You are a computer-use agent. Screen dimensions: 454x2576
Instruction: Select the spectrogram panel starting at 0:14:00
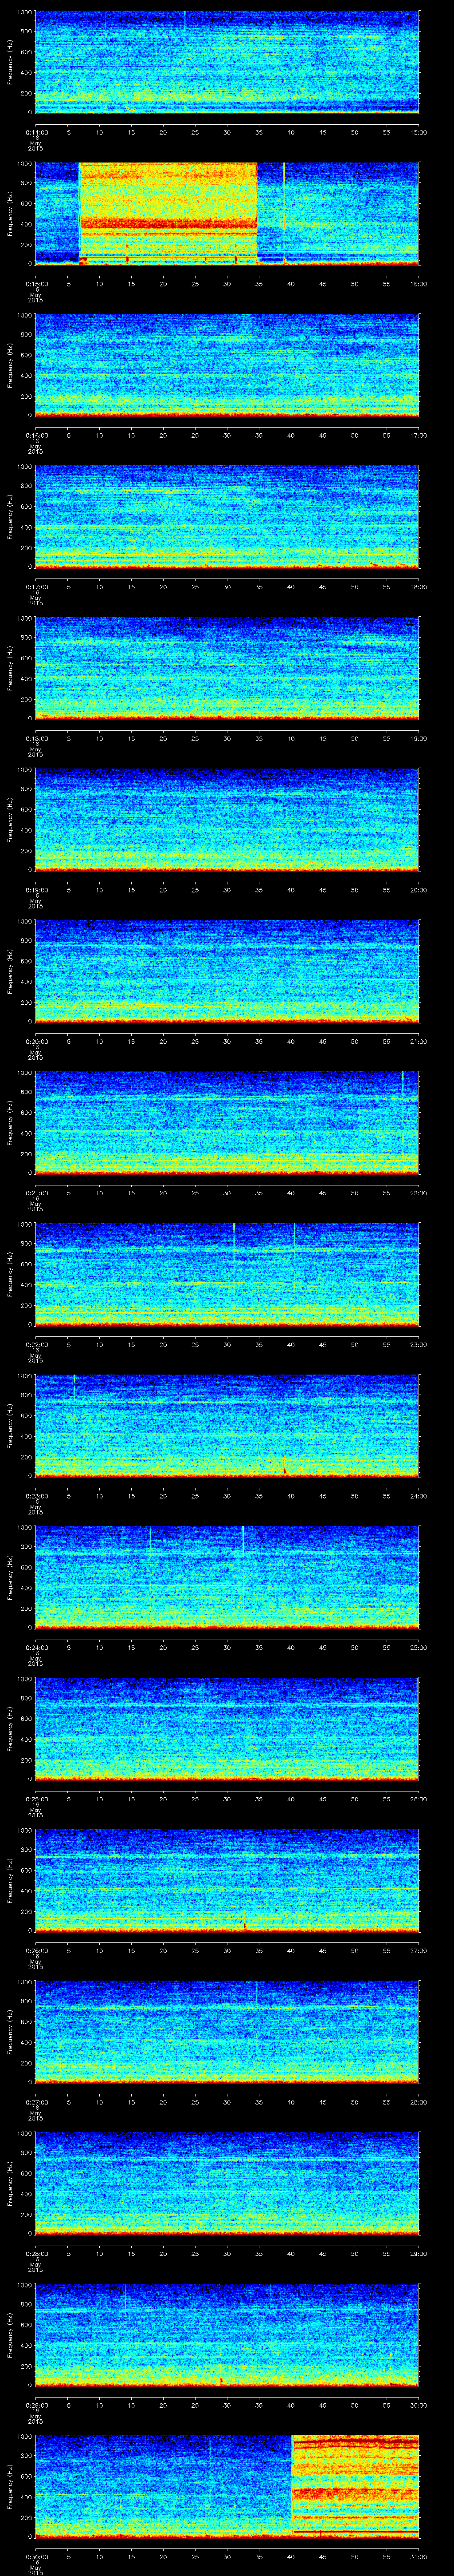pos(227,62)
